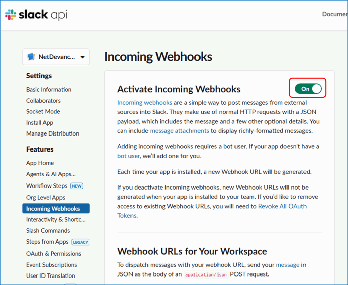Navigate to App Home feature
Image resolution: width=348 pixels, height=285 pixels.
[40, 163]
